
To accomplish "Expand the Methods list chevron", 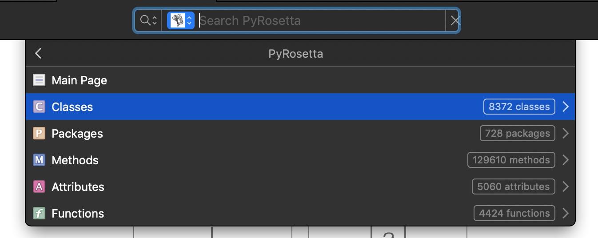I will pyautogui.click(x=566, y=160).
